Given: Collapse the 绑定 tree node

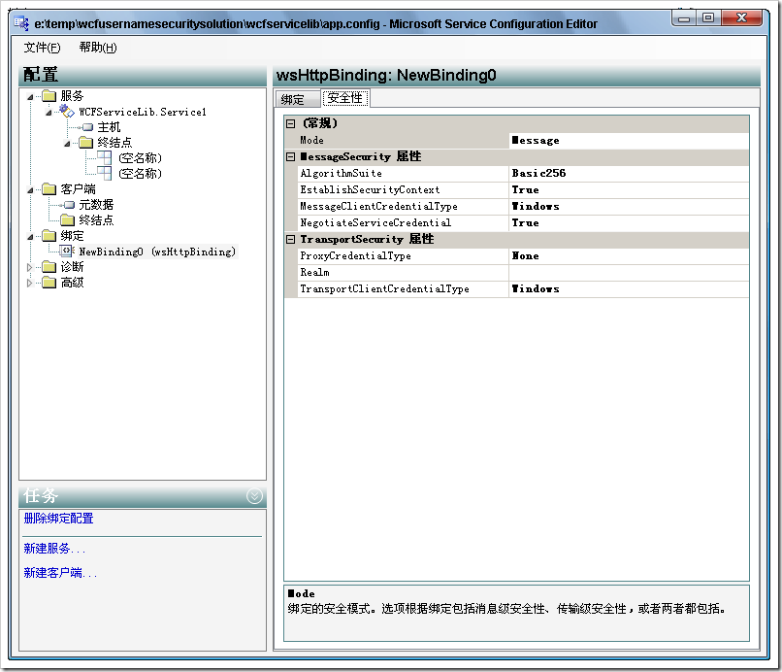Looking at the screenshot, I should pos(30,236).
